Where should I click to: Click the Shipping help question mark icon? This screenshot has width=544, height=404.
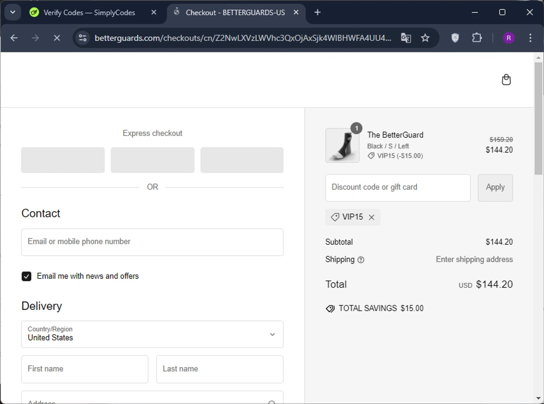click(x=361, y=260)
